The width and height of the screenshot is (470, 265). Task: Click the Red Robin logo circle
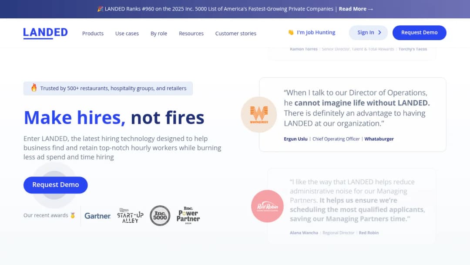(x=267, y=206)
